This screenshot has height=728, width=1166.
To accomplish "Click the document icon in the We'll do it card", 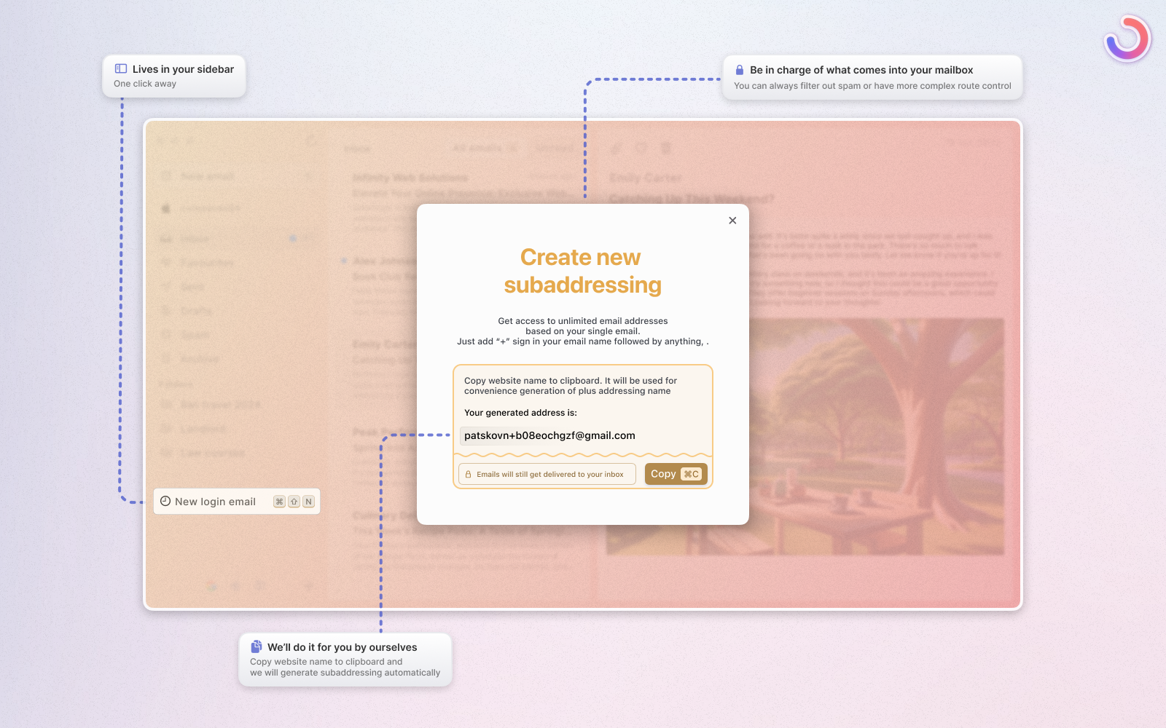I will click(257, 646).
